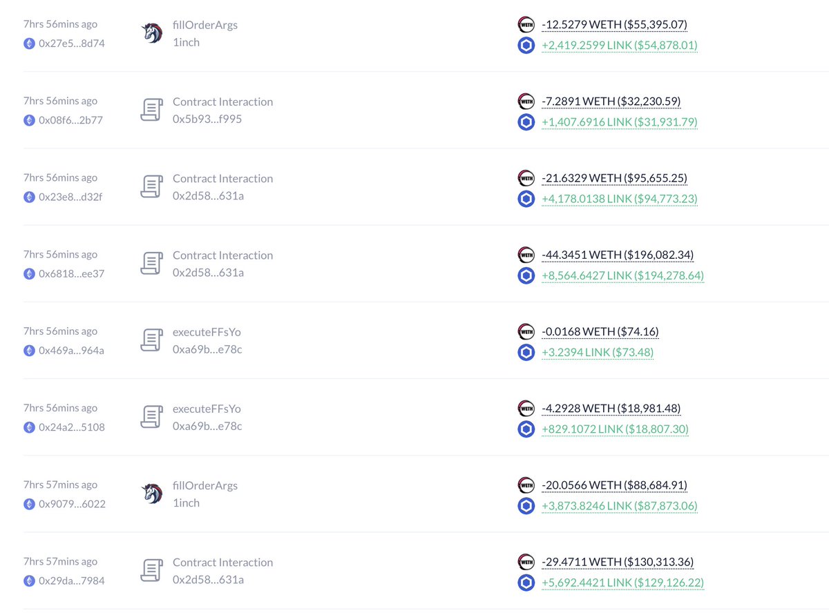
Task: Open the -20.0566 WETH ($88,684.91) transfer link
Action: [614, 485]
